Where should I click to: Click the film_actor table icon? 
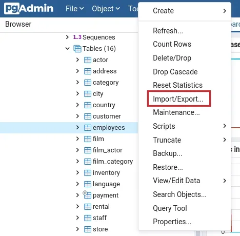pyautogui.click(x=88, y=150)
